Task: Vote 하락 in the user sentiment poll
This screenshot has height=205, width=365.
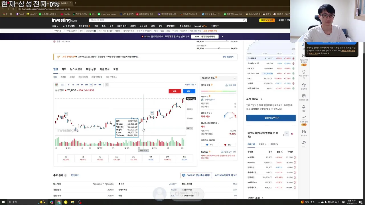Action: tap(210, 145)
